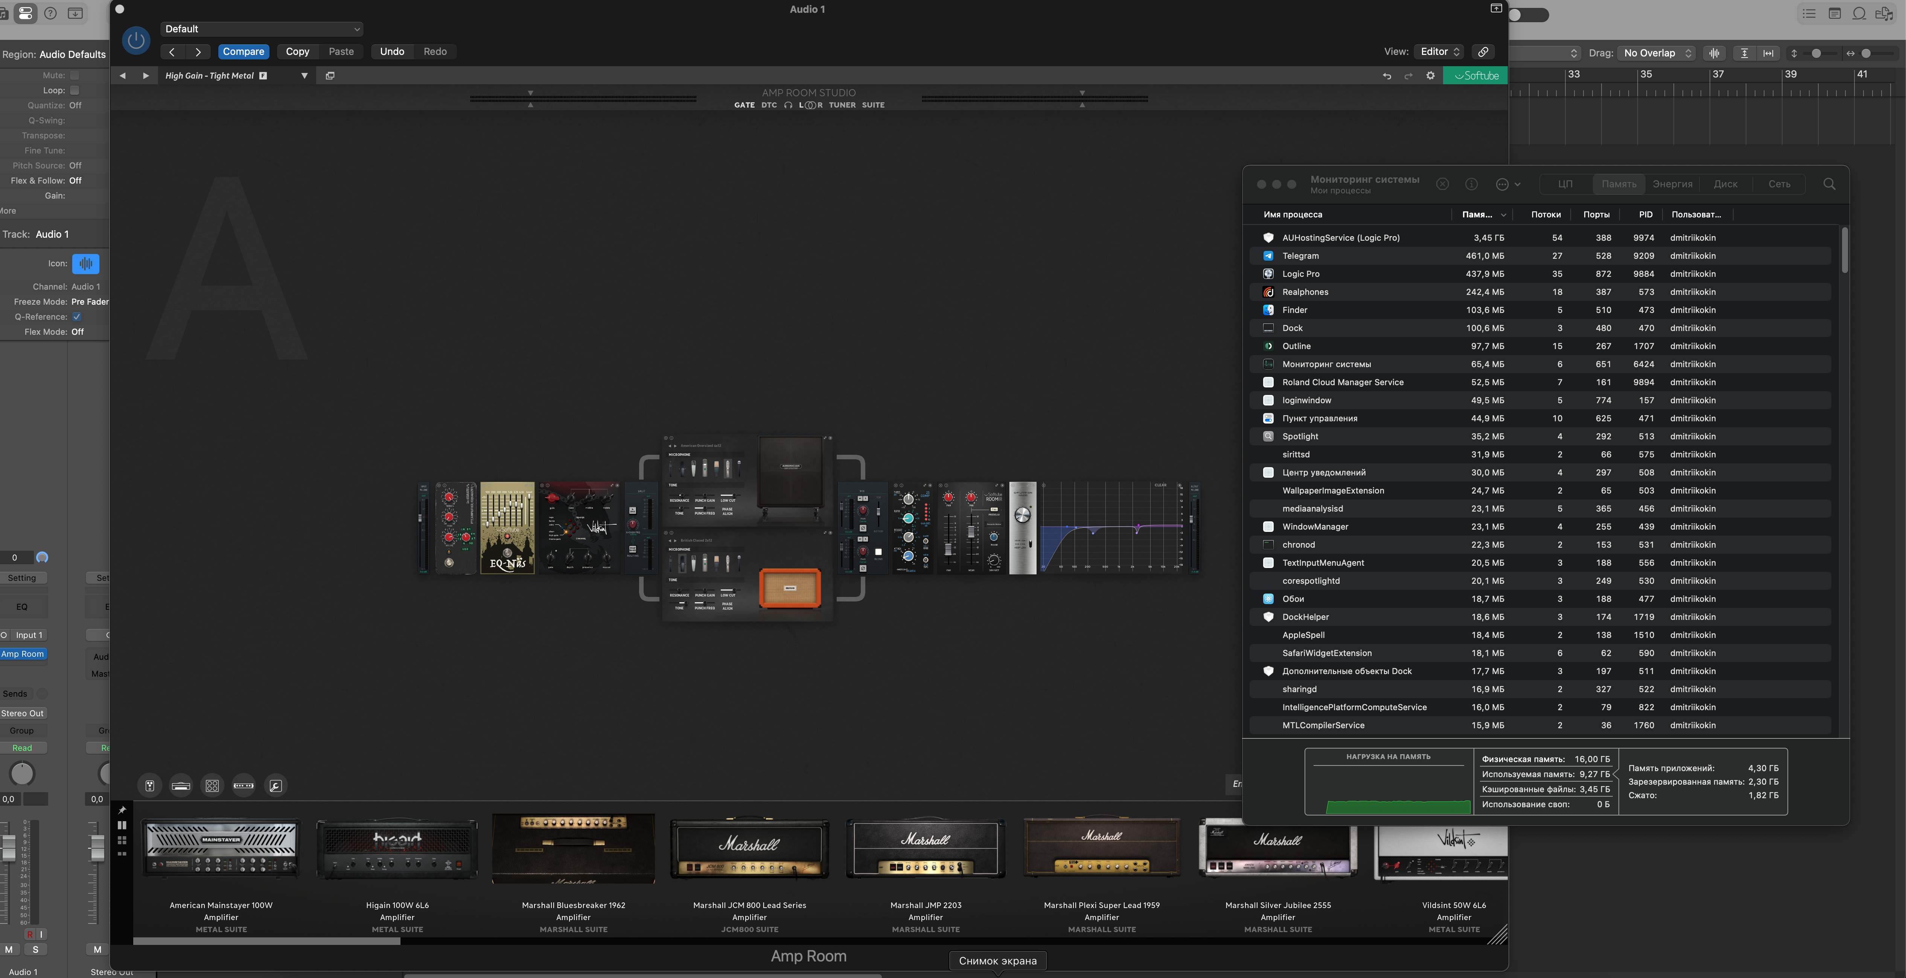Toggle the plugin window link icon
Viewport: 1906px width, 978px height.
[x=1483, y=52]
